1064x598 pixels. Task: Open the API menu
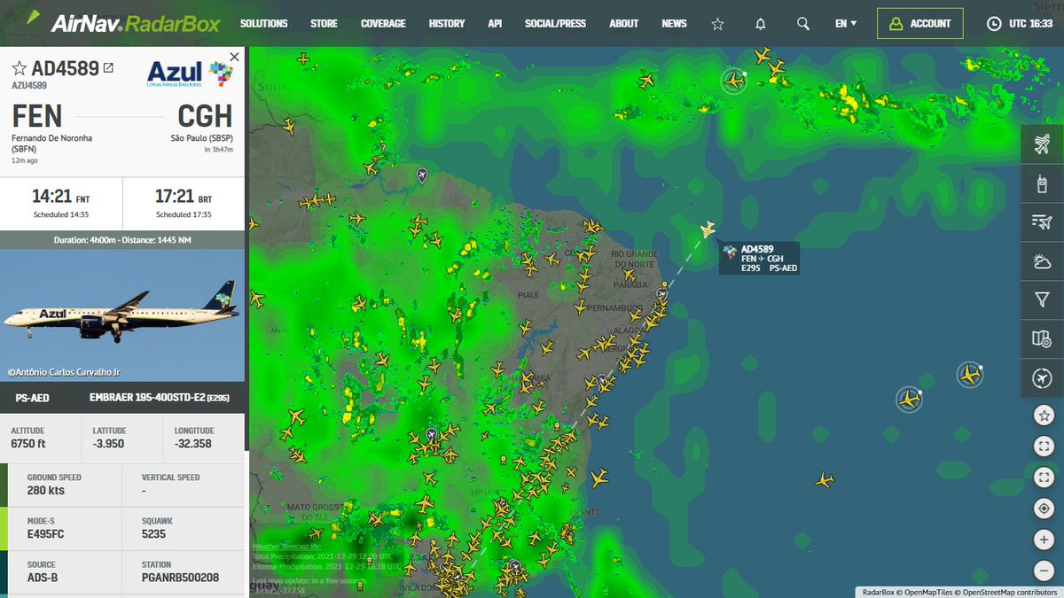click(495, 24)
